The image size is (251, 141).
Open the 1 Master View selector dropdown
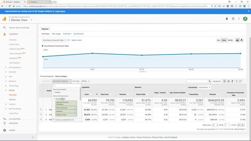coord(20,20)
